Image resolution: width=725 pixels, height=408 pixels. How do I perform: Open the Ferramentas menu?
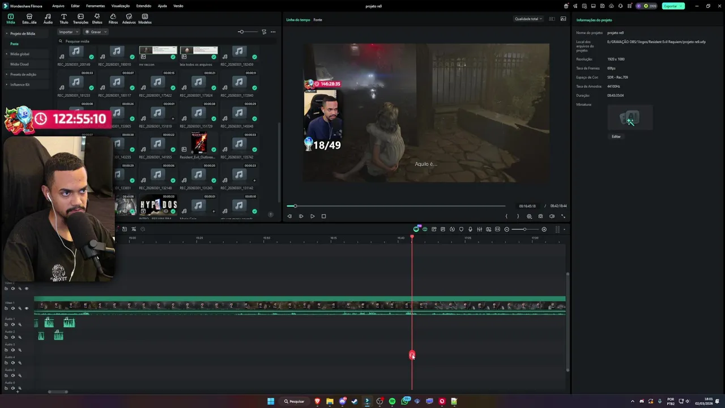pyautogui.click(x=95, y=6)
